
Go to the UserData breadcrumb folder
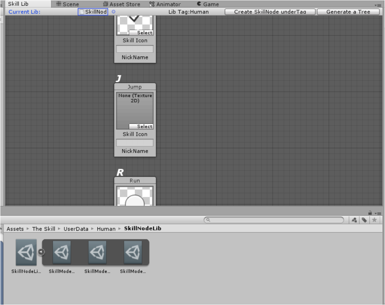[76, 229]
